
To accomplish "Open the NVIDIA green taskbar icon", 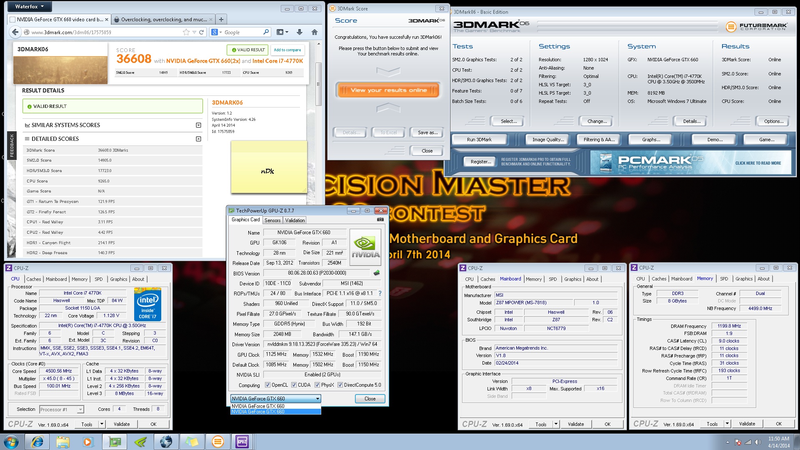I will pos(140,441).
